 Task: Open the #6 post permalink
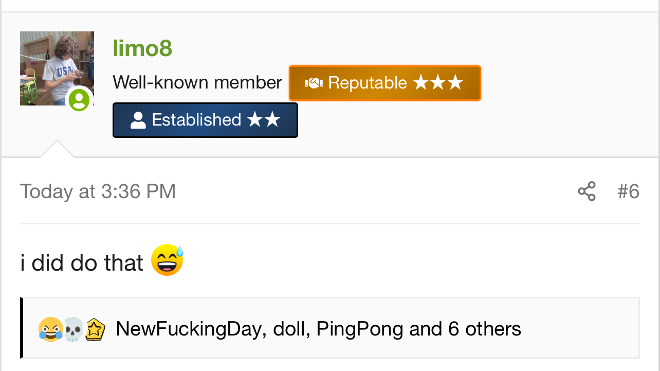(628, 191)
